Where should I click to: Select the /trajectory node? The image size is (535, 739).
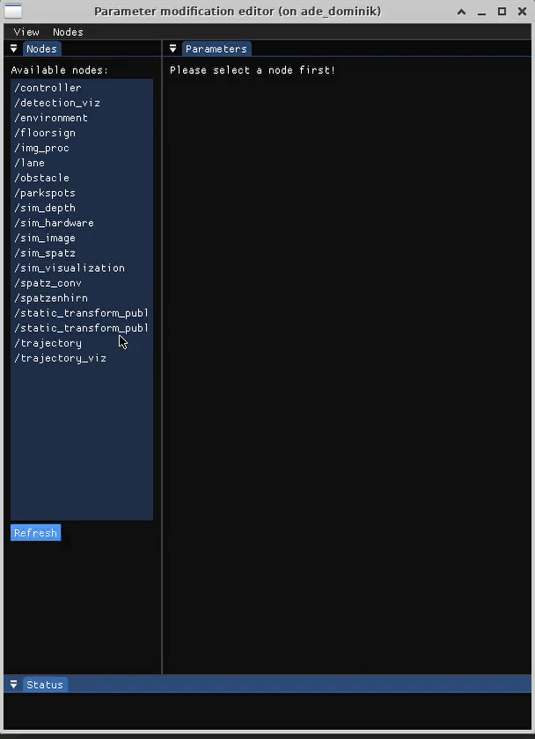click(48, 343)
